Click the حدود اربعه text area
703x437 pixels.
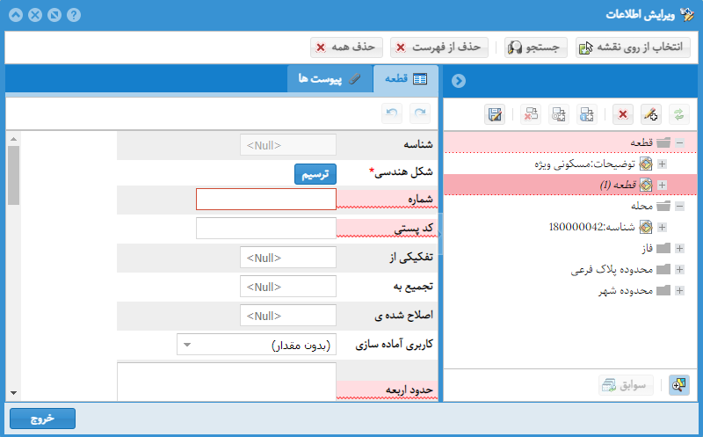(227, 382)
